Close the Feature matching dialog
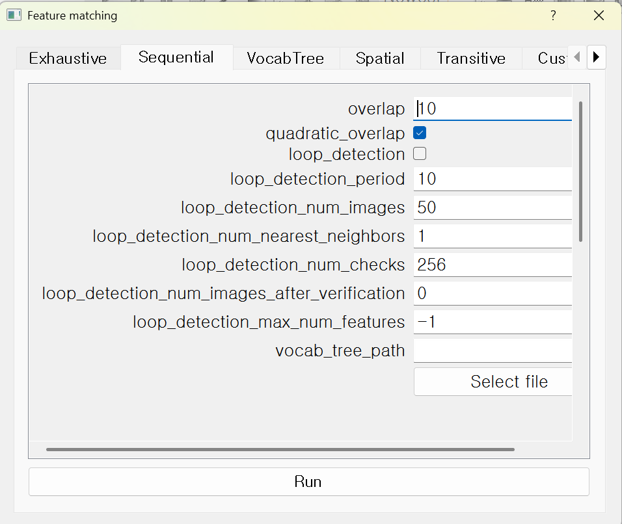 click(599, 16)
